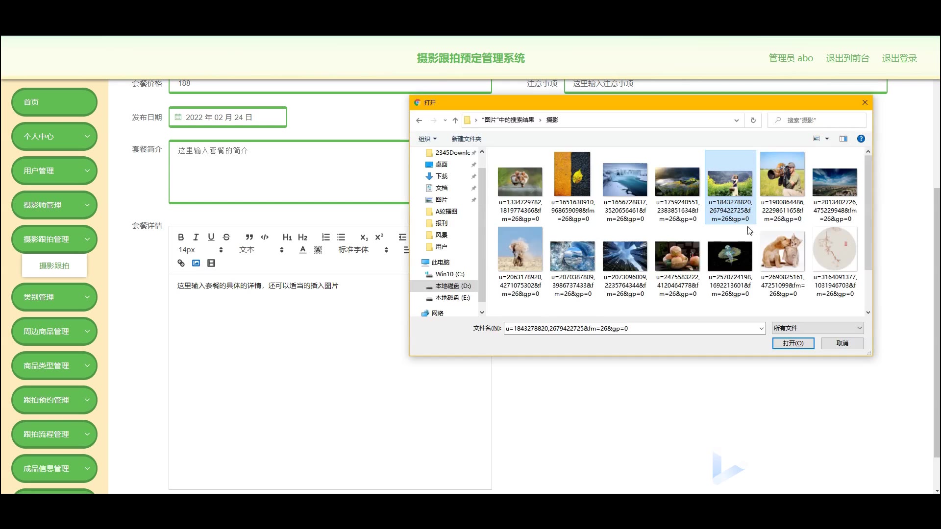Click the 退出到前台 link
The width and height of the screenshot is (941, 529).
coord(847,58)
